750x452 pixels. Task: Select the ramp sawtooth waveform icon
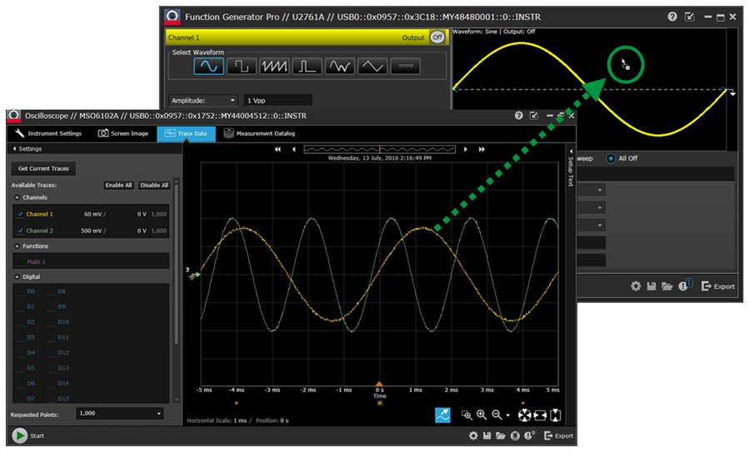click(x=274, y=66)
